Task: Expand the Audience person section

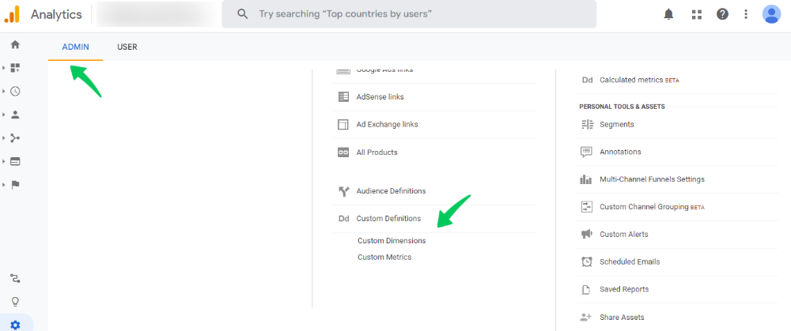Action: point(15,115)
